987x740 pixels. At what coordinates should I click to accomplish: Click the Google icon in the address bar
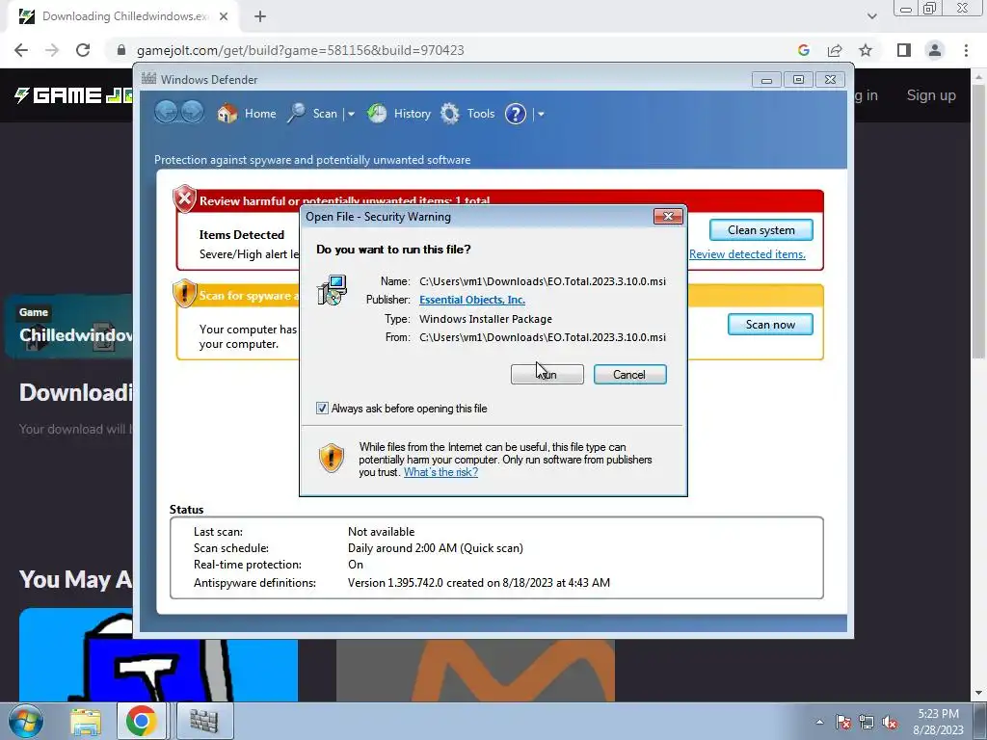pyautogui.click(x=803, y=50)
